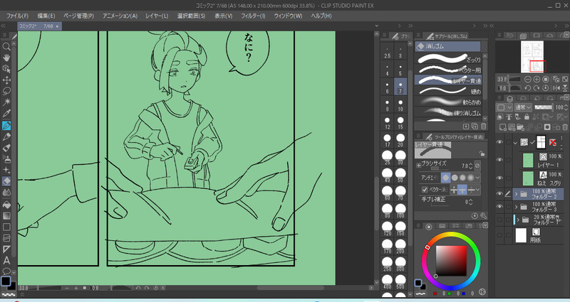
Task: Flip canvas horizontally in the Navigator
Action: 556,88
